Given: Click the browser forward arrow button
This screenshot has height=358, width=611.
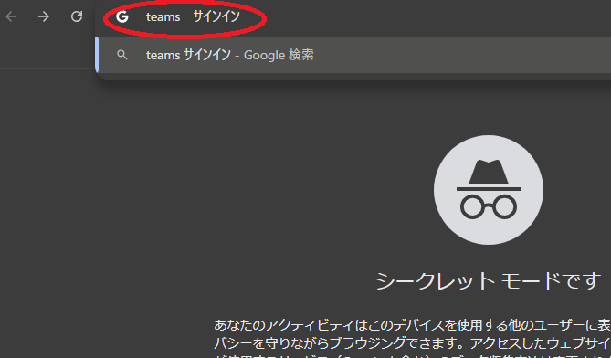Looking at the screenshot, I should pyautogui.click(x=44, y=16).
